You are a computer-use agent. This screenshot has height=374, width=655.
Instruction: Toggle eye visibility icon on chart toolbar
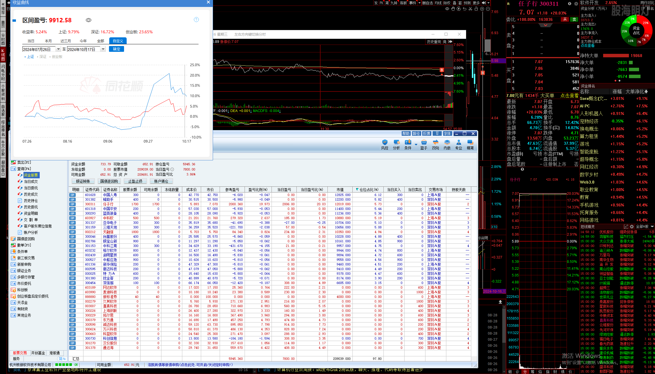coord(447,9)
